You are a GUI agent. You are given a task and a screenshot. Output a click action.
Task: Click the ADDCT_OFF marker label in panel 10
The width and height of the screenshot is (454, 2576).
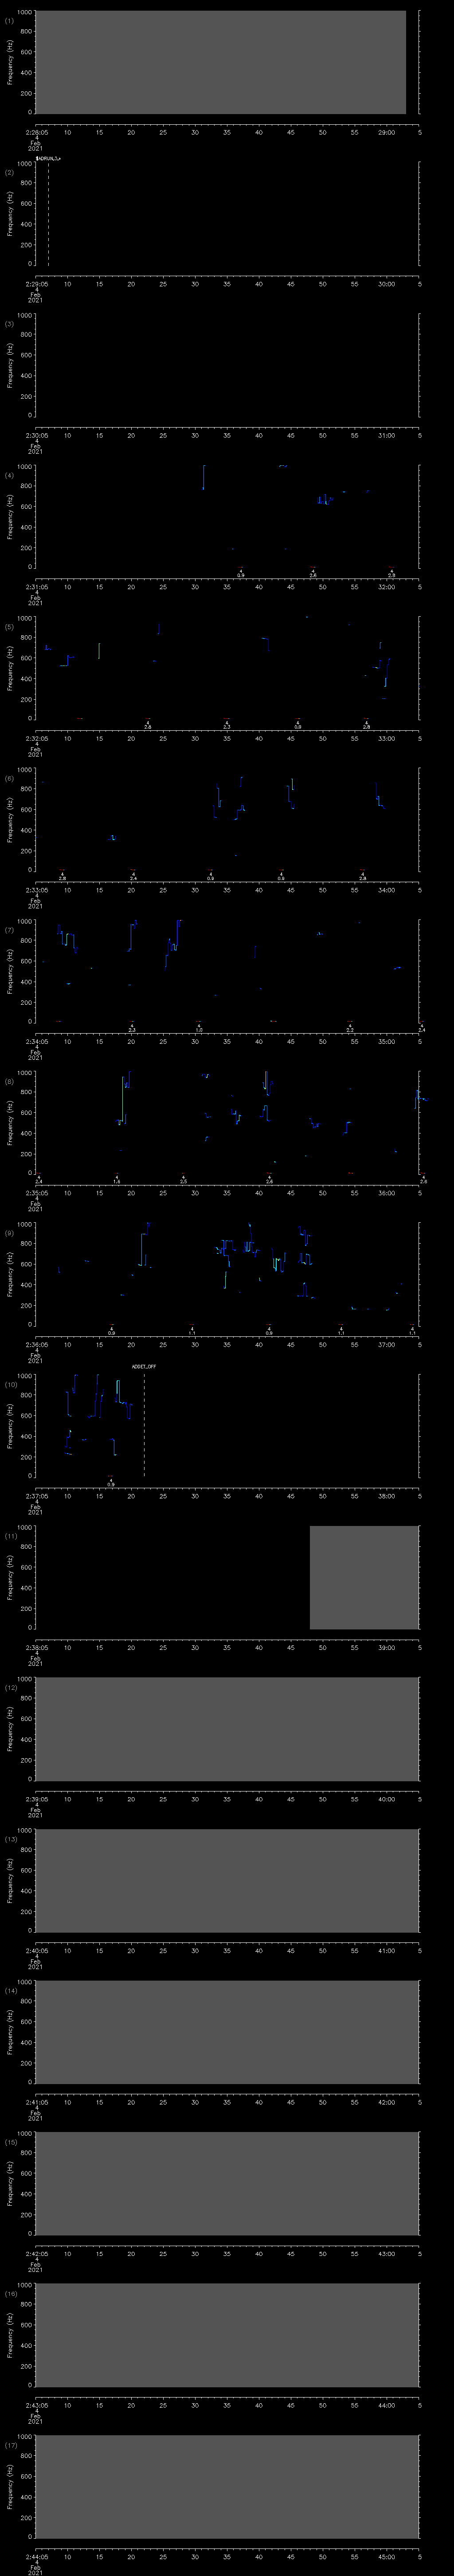point(144,1366)
